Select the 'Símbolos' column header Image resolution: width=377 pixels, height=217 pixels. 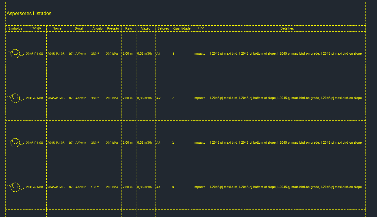click(x=15, y=28)
